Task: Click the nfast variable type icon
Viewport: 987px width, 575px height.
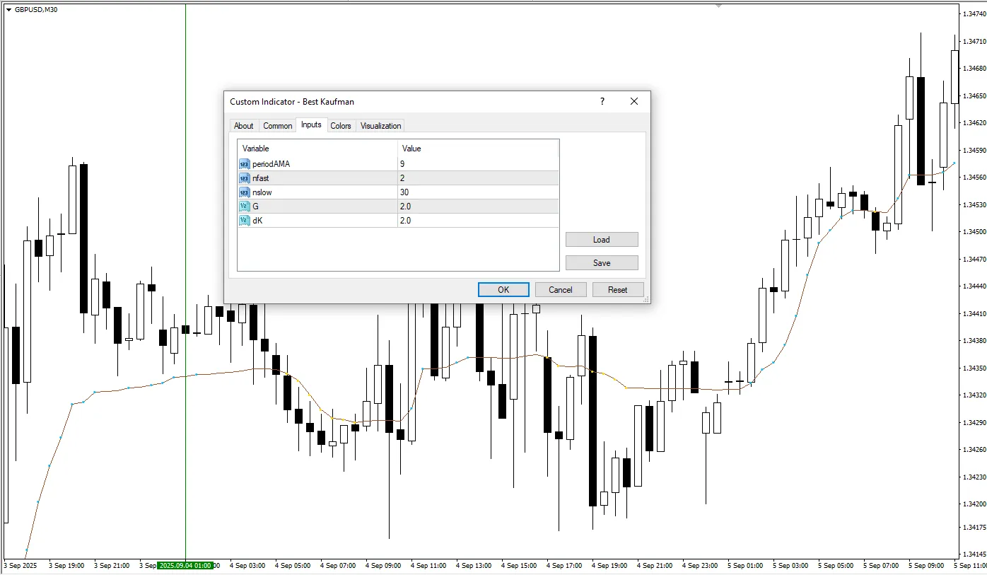Action: [245, 178]
